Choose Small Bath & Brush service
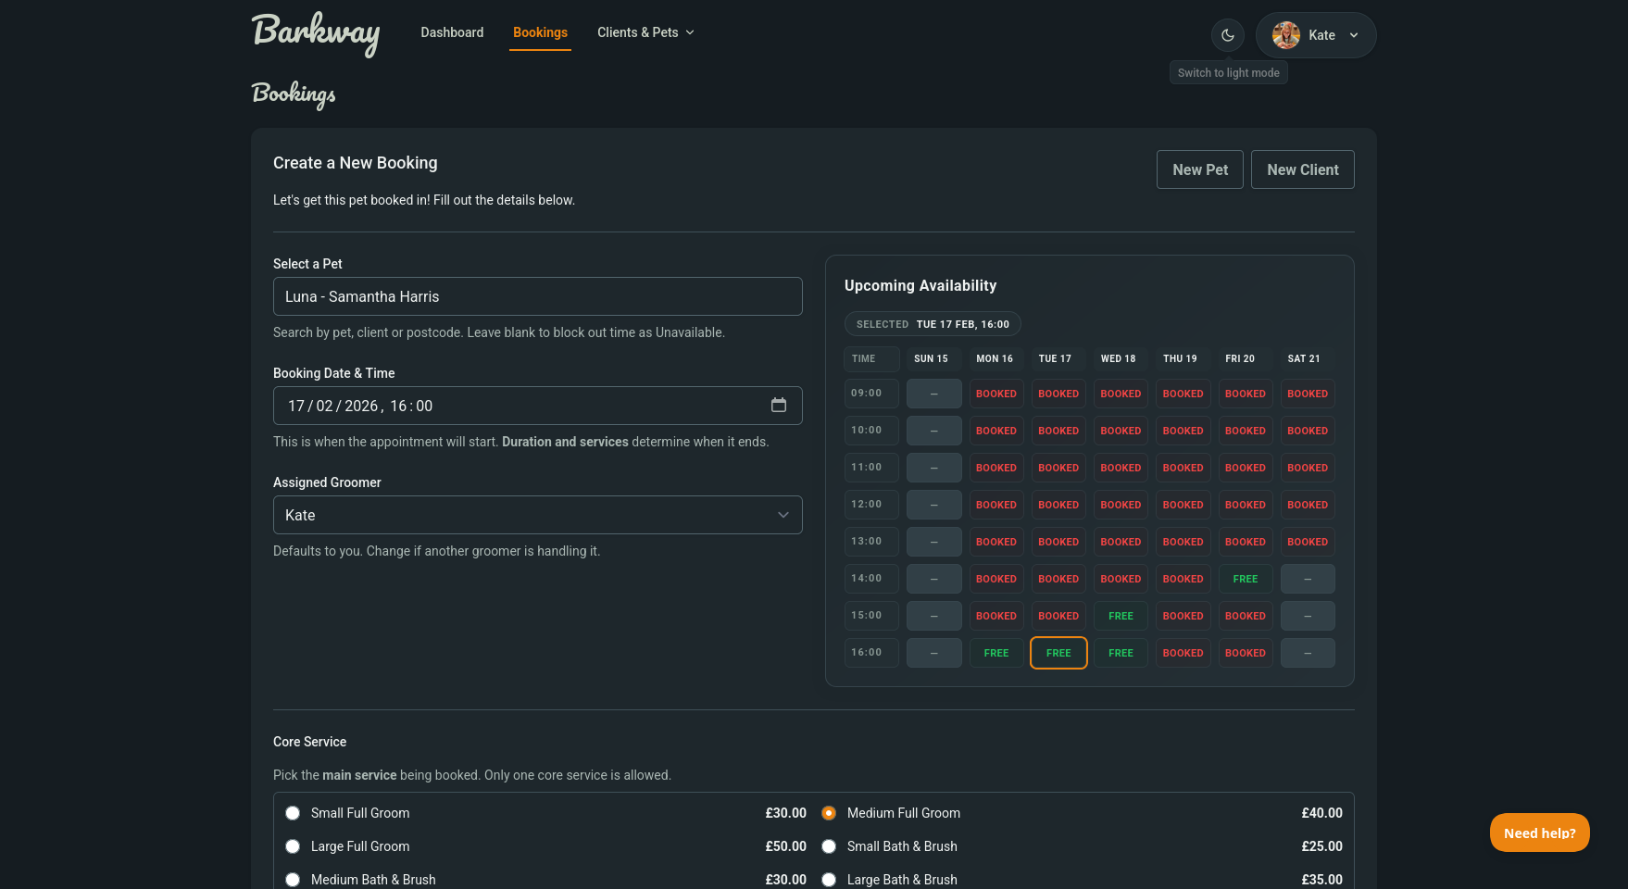The height and width of the screenshot is (889, 1628). tap(829, 846)
